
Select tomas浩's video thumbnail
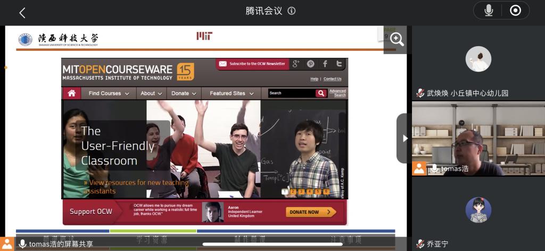pyautogui.click(x=478, y=138)
